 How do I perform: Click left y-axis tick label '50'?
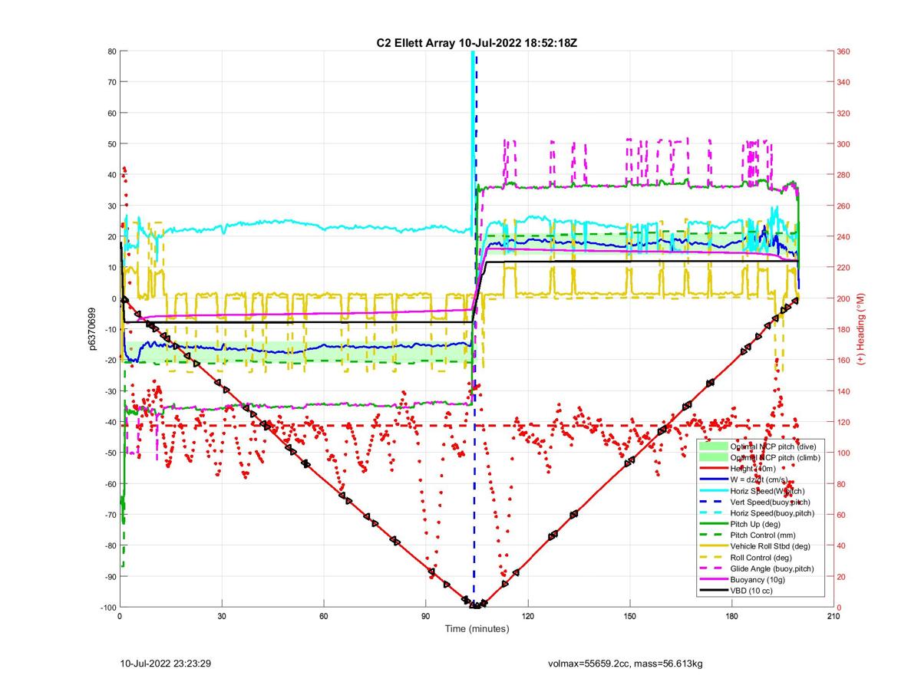111,143
